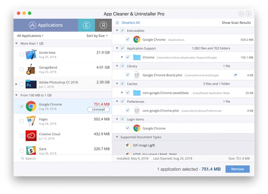268x194 pixels.
Task: Select the 559.2 MB executable size
Action: tap(247, 40)
